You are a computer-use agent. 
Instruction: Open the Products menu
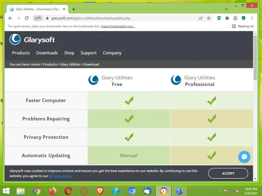pyautogui.click(x=21, y=53)
